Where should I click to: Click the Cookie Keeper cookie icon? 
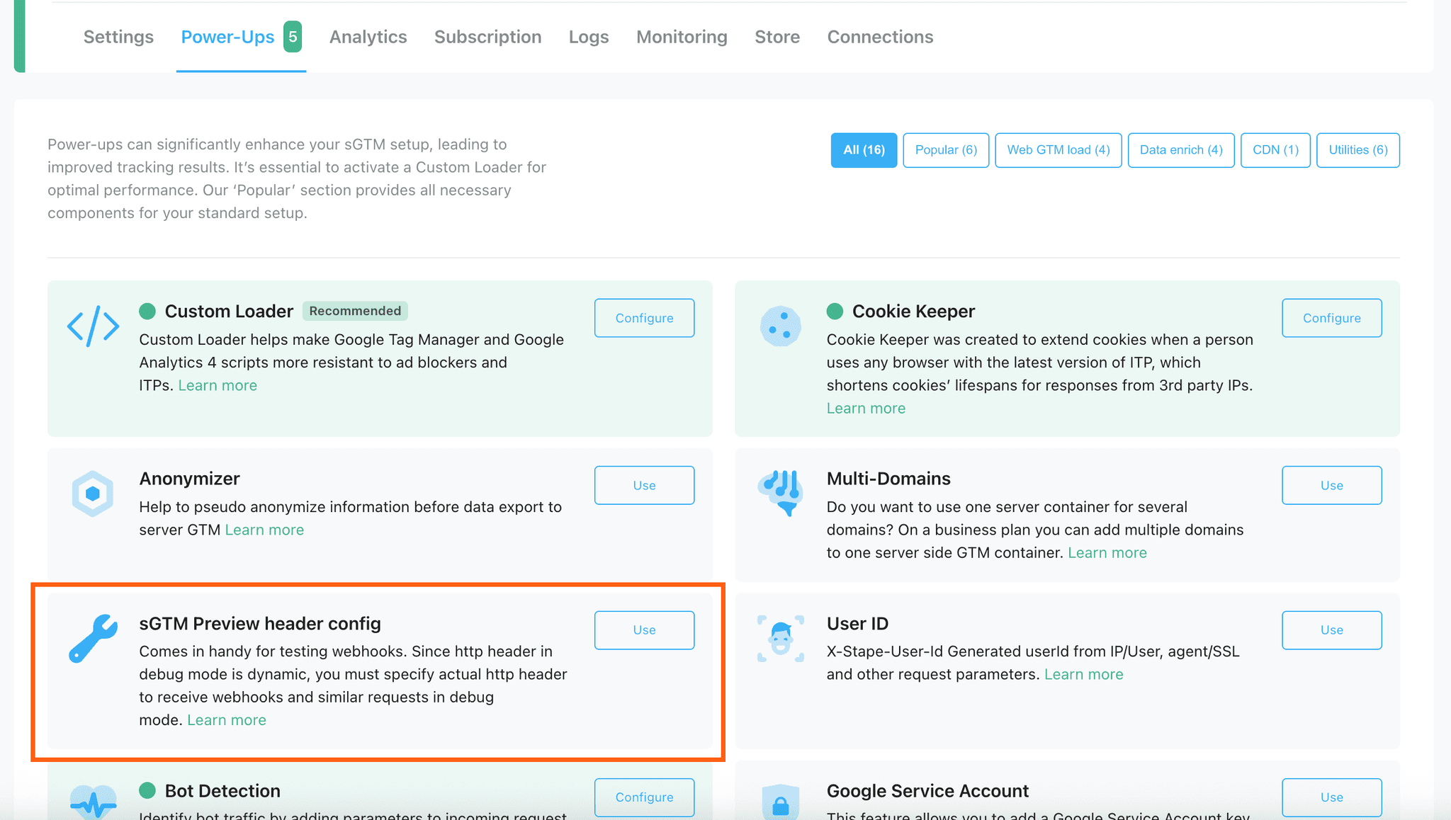pos(780,326)
